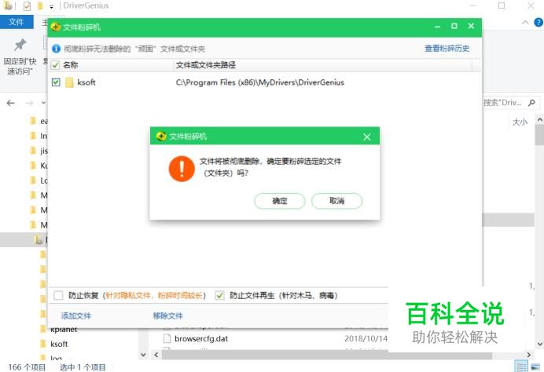This screenshot has height=372, width=544.
Task: Click the orange warning exclamation icon
Action: click(182, 169)
